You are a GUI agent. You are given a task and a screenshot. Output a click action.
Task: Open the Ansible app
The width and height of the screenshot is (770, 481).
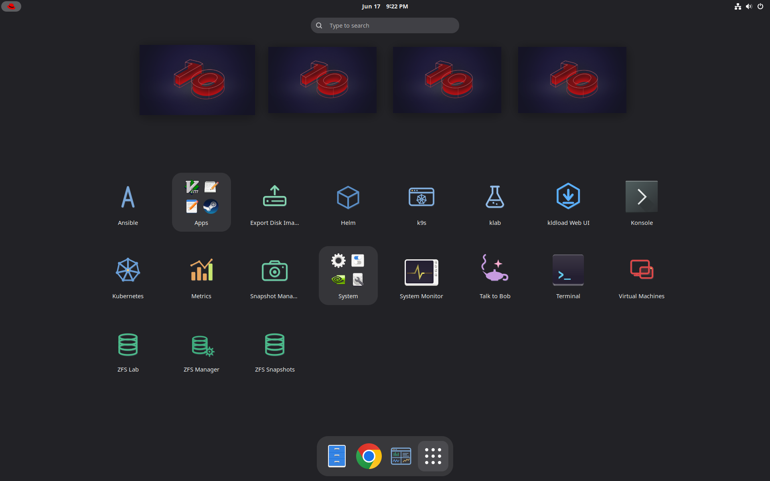click(128, 202)
